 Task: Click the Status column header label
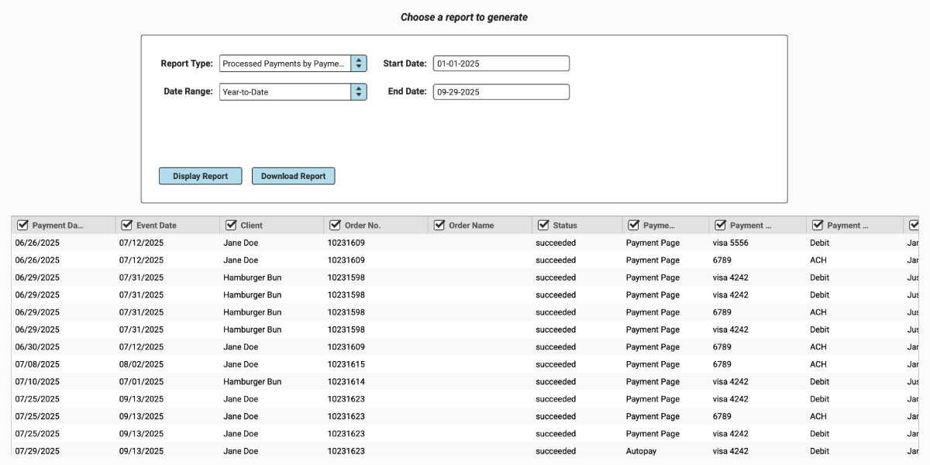coord(565,226)
